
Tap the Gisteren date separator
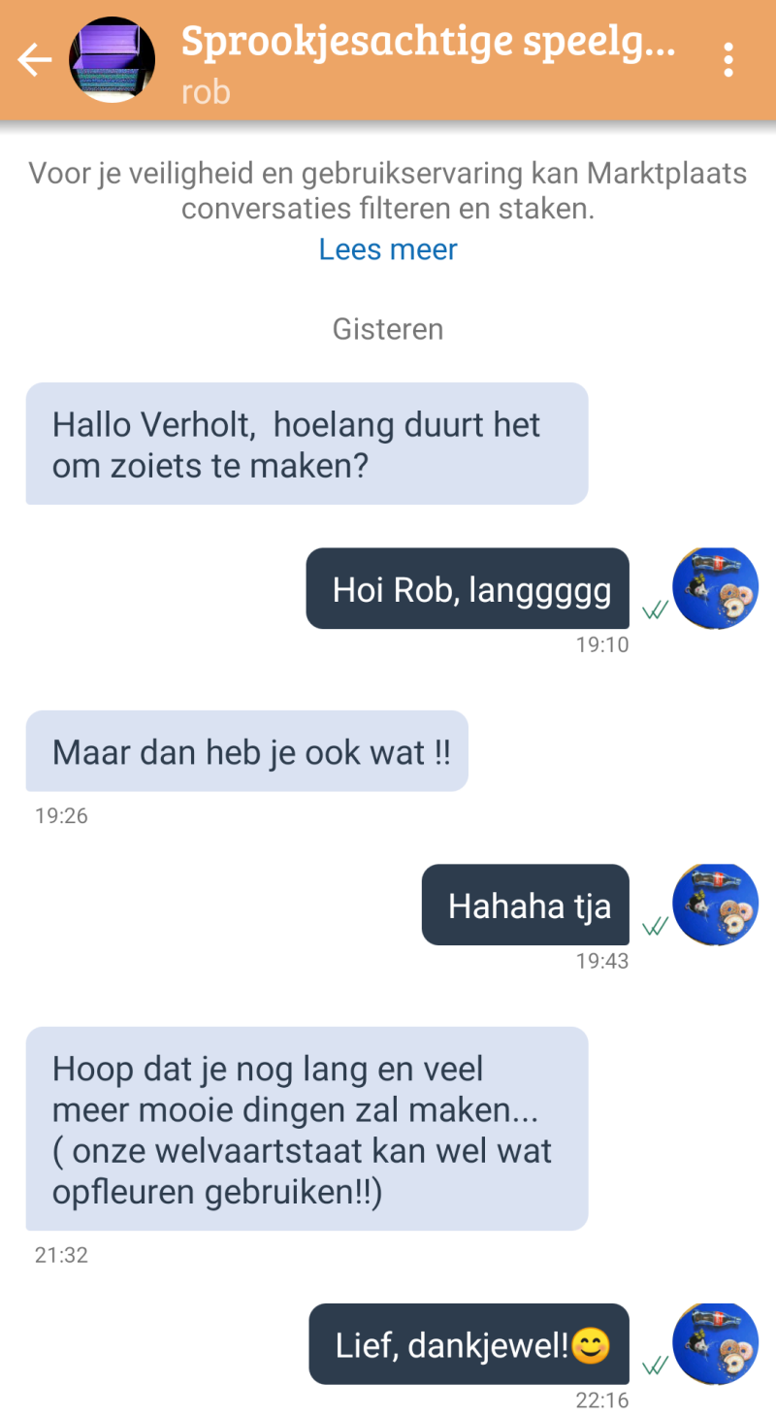(x=388, y=329)
